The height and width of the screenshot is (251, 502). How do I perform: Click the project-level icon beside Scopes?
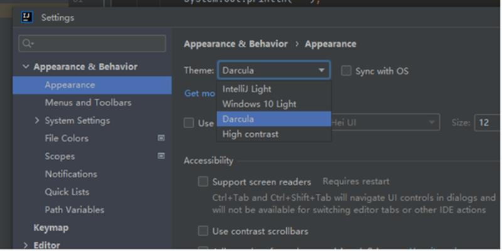click(161, 156)
